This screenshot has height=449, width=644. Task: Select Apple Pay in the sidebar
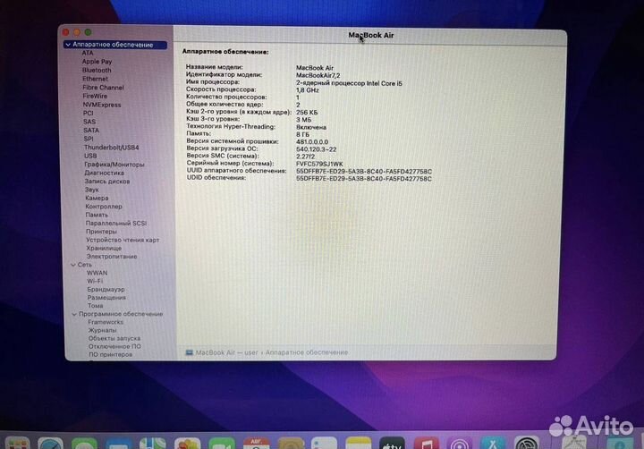click(x=97, y=62)
